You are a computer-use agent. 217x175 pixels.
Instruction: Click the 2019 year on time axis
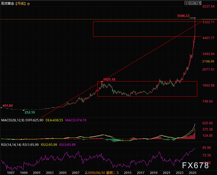pyautogui.click(x=154, y=173)
